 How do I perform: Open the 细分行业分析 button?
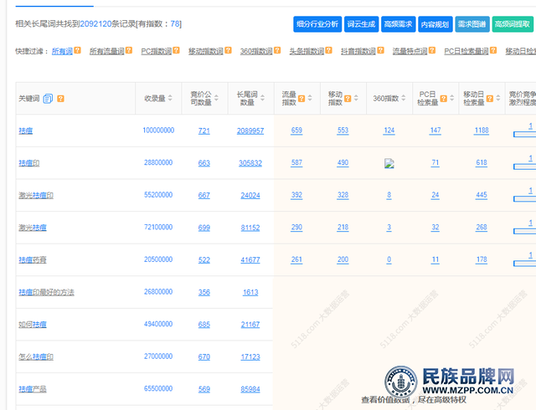[317, 24]
